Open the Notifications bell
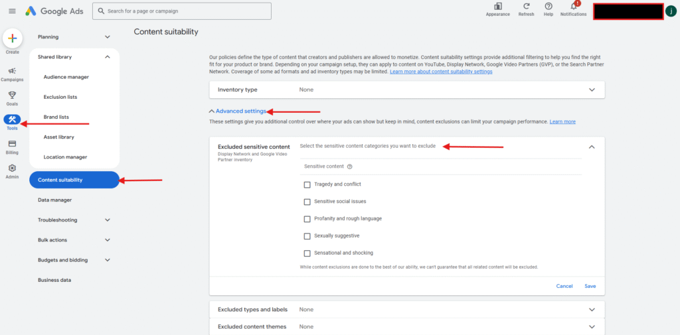 coord(574,6)
